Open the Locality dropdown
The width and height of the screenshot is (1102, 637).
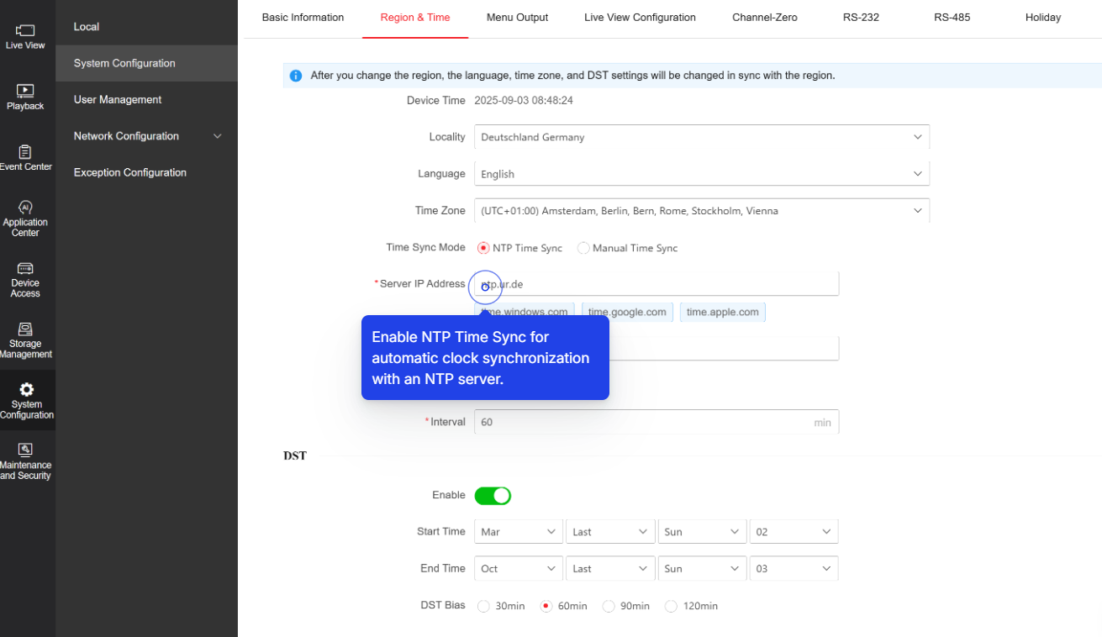click(702, 136)
